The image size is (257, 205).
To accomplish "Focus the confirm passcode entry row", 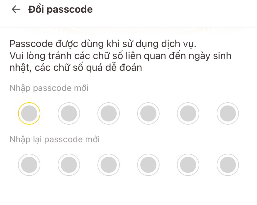I will [128, 164].
